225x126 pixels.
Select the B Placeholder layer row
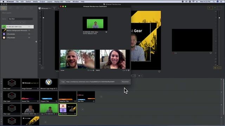18,34
